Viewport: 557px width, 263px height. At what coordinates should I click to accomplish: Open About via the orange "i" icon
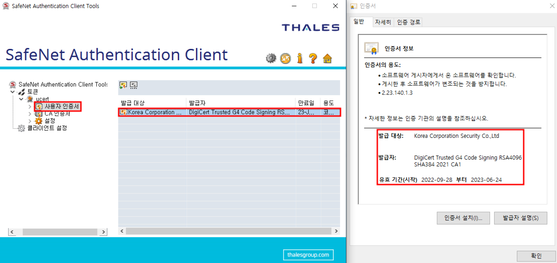coord(300,58)
